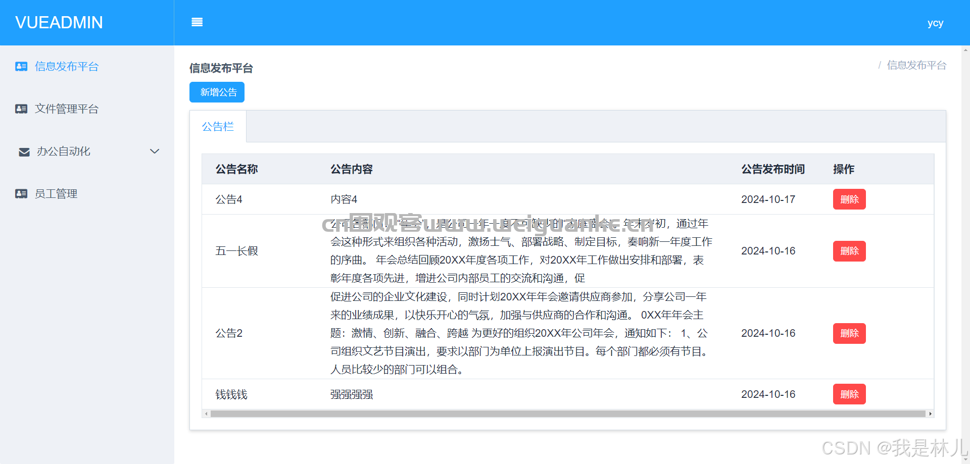The height and width of the screenshot is (464, 970).
Task: Expand the 办公自动化 submenu chevron
Action: pyautogui.click(x=155, y=151)
